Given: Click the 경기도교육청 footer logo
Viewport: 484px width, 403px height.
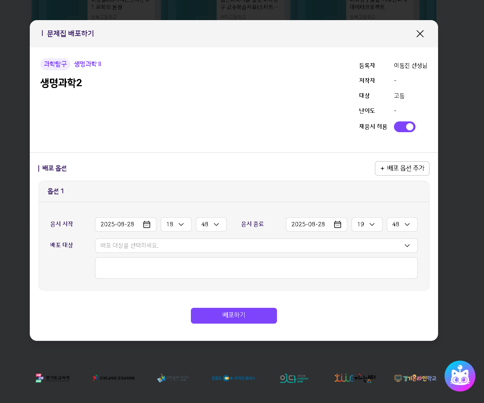Looking at the screenshot, I should (x=53, y=378).
